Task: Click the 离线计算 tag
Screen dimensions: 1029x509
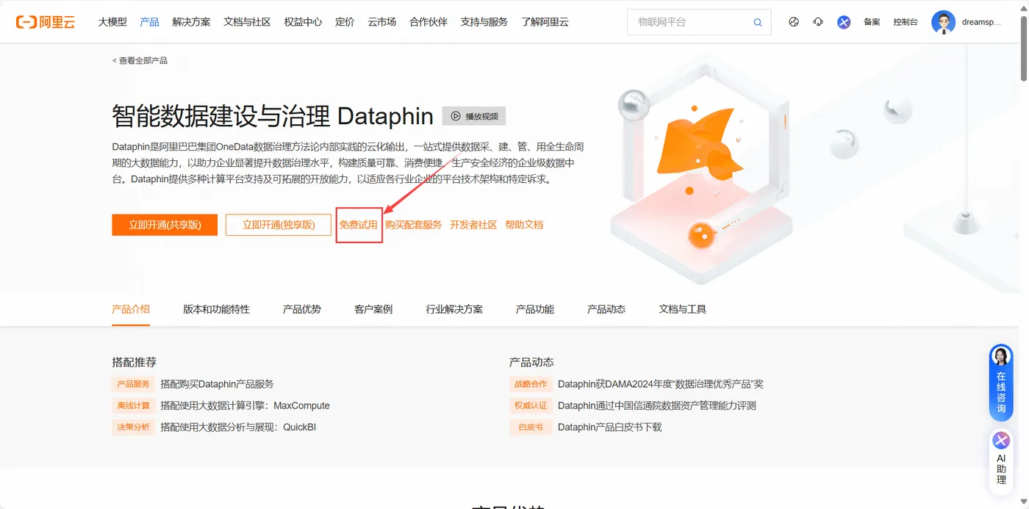Action: [x=133, y=405]
